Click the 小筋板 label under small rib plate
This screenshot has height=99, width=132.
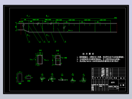click(29, 81)
